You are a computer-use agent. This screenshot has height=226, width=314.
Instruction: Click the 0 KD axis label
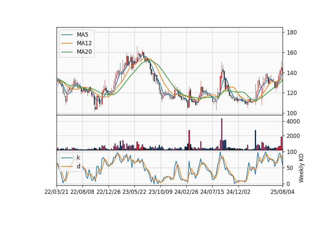pos(288,184)
